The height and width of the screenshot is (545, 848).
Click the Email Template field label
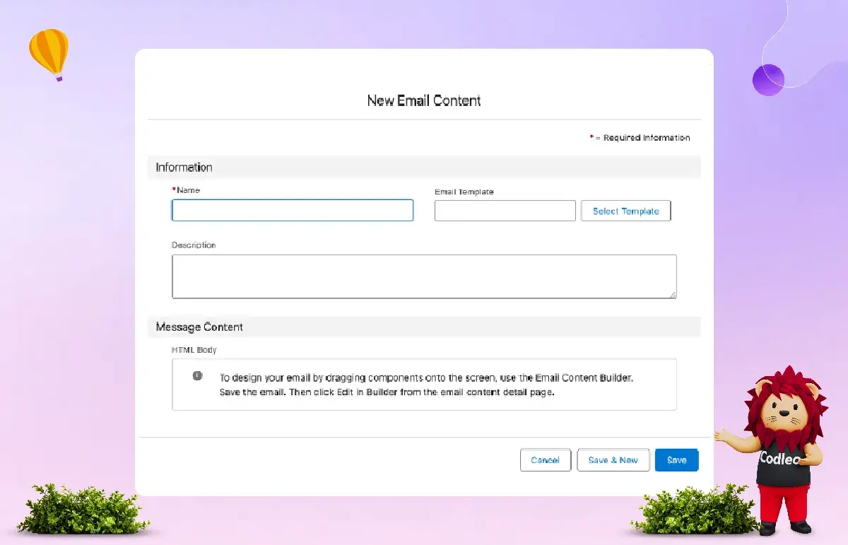click(464, 192)
